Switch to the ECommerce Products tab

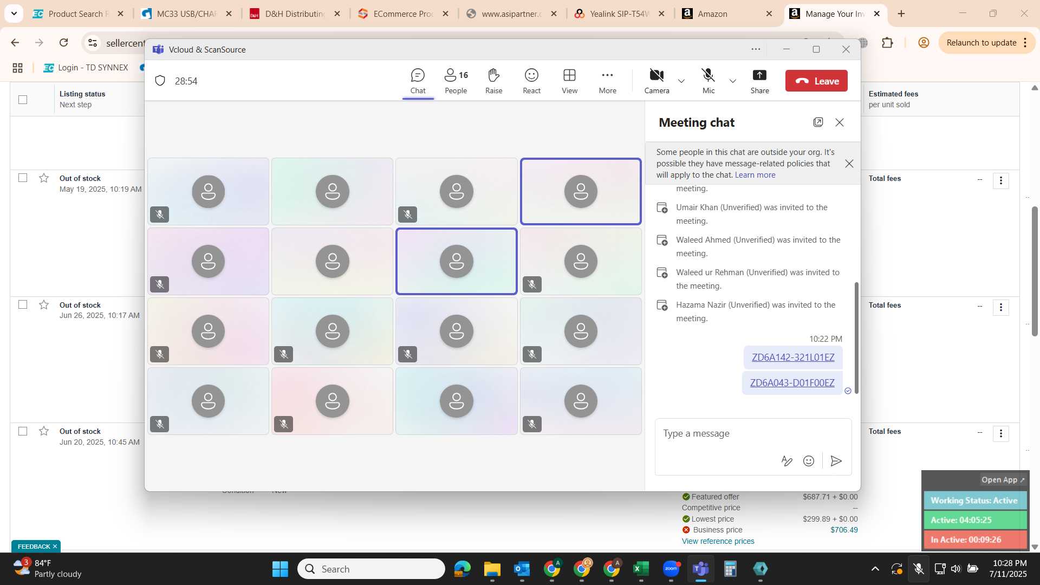coord(404,14)
